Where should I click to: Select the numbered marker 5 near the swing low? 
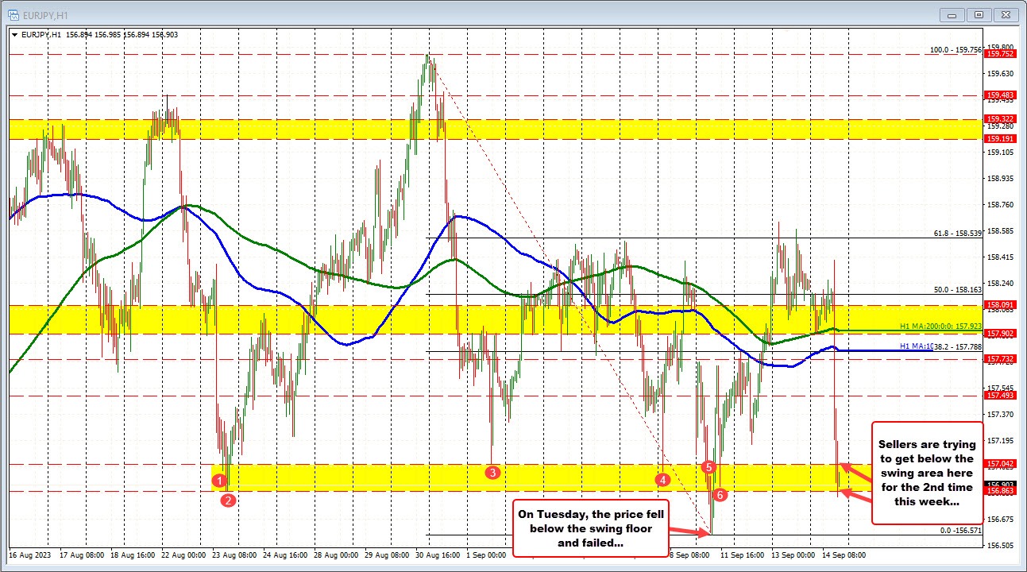[x=709, y=469]
